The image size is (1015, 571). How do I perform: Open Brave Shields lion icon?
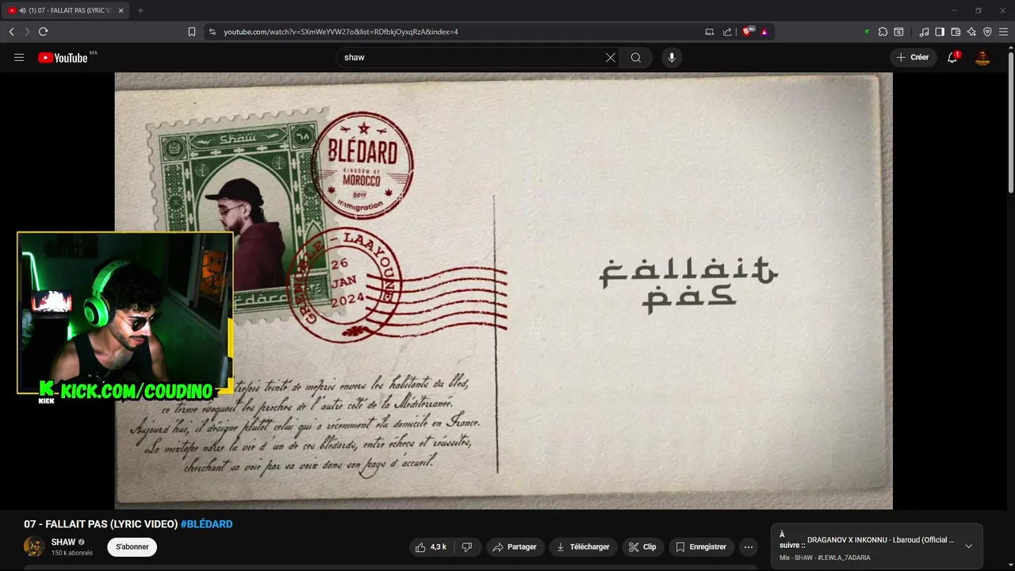point(748,32)
